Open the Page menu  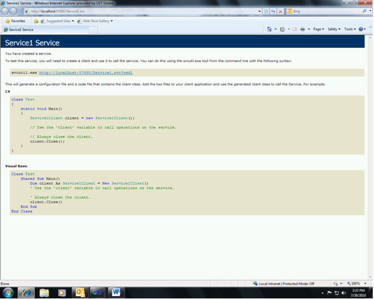coord(318,29)
